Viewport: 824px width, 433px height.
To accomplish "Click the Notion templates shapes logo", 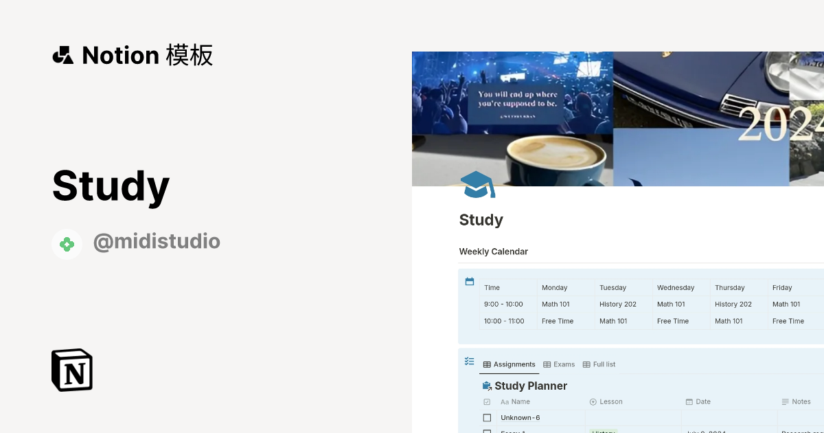I will coord(63,55).
